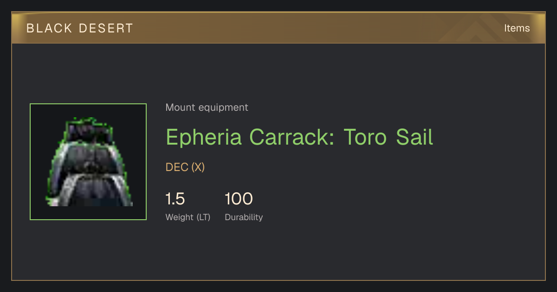Click the (X) next to DEC

[x=198, y=167]
